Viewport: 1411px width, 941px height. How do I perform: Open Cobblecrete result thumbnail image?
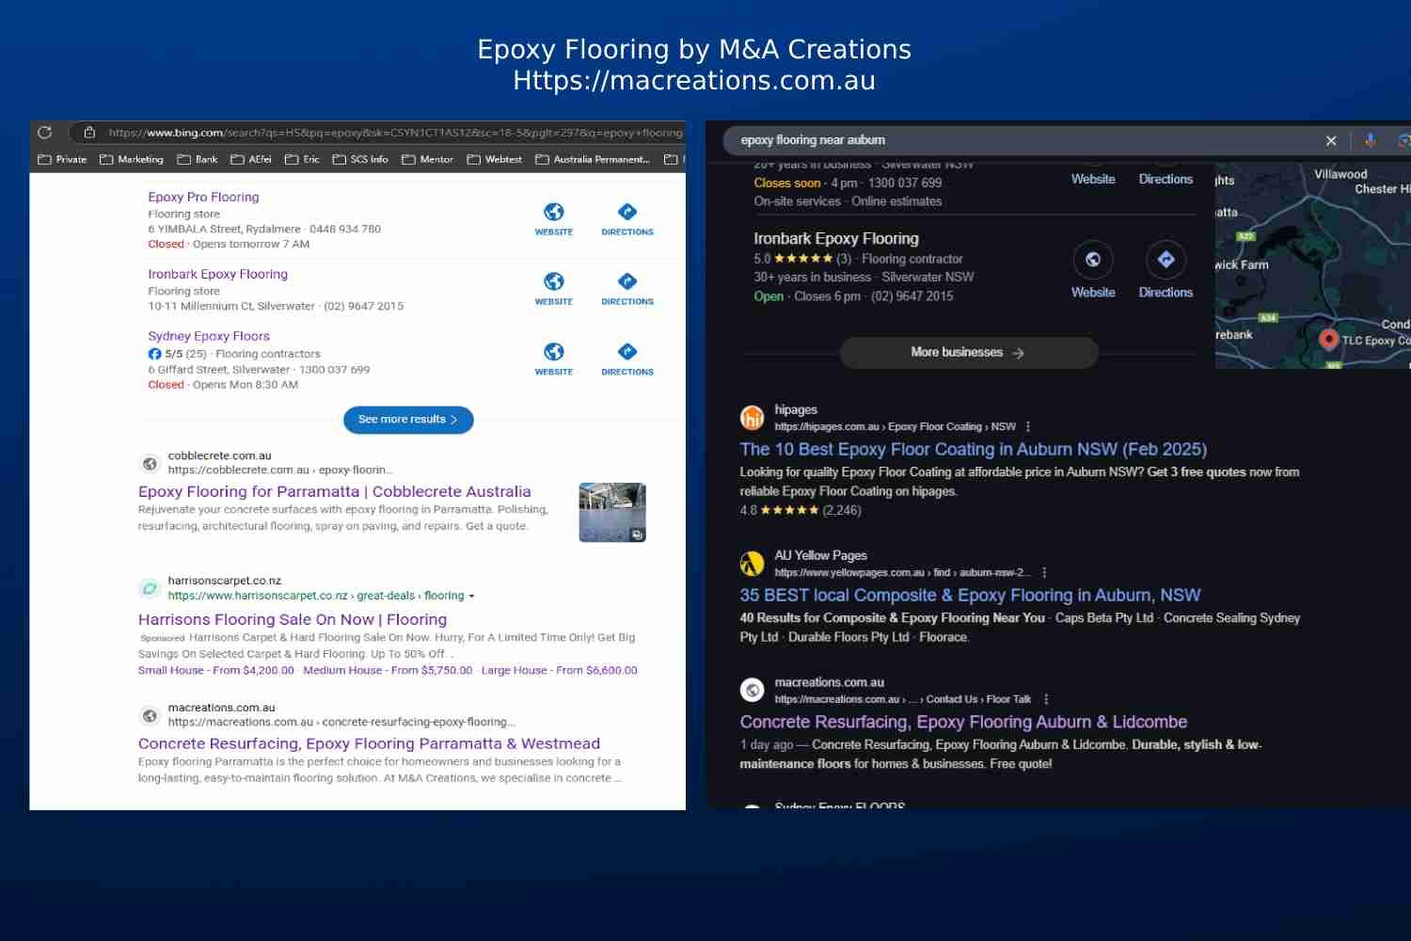click(x=612, y=513)
